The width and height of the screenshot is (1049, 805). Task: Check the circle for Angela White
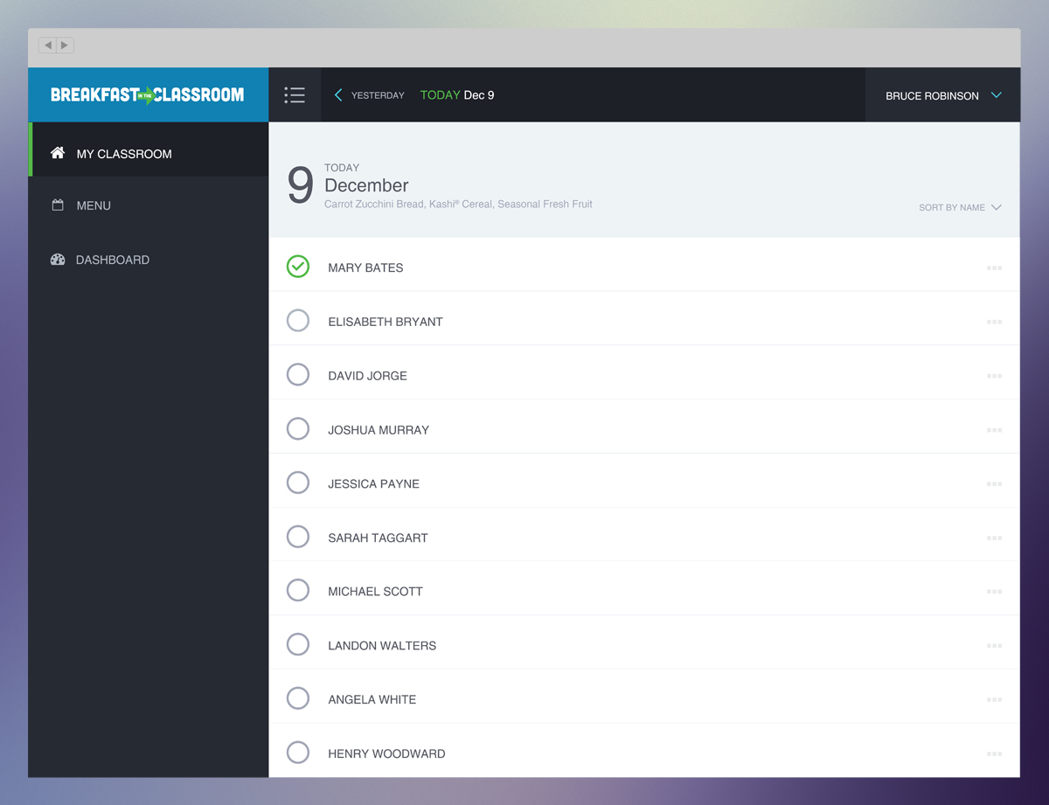(x=298, y=698)
